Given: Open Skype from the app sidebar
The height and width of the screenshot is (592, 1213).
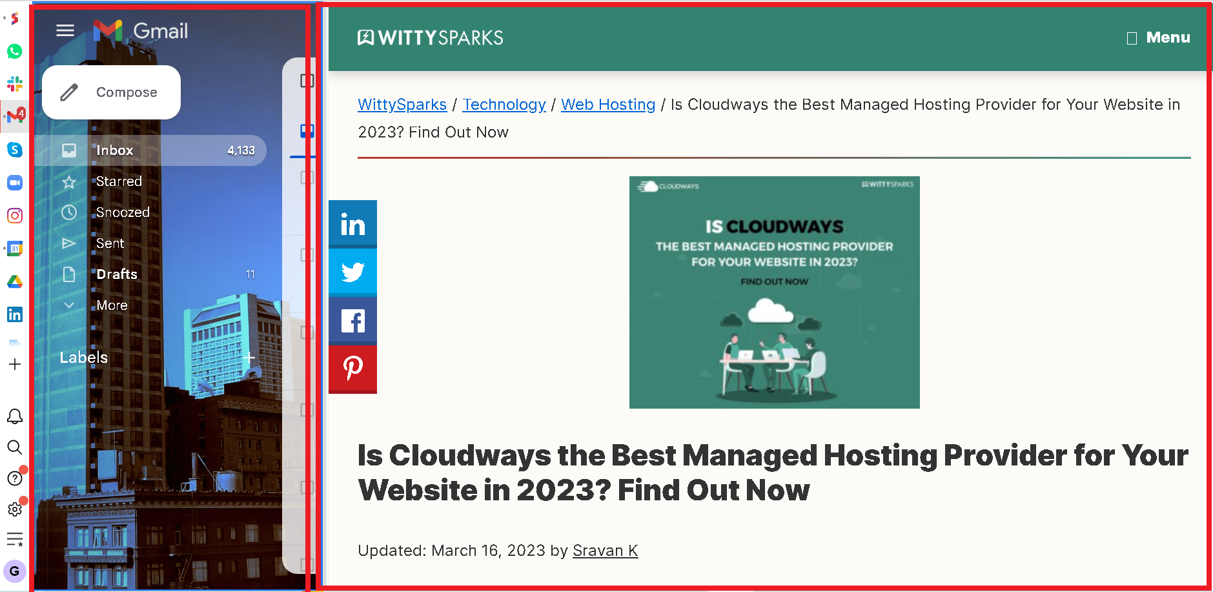Looking at the screenshot, I should pos(14,150).
